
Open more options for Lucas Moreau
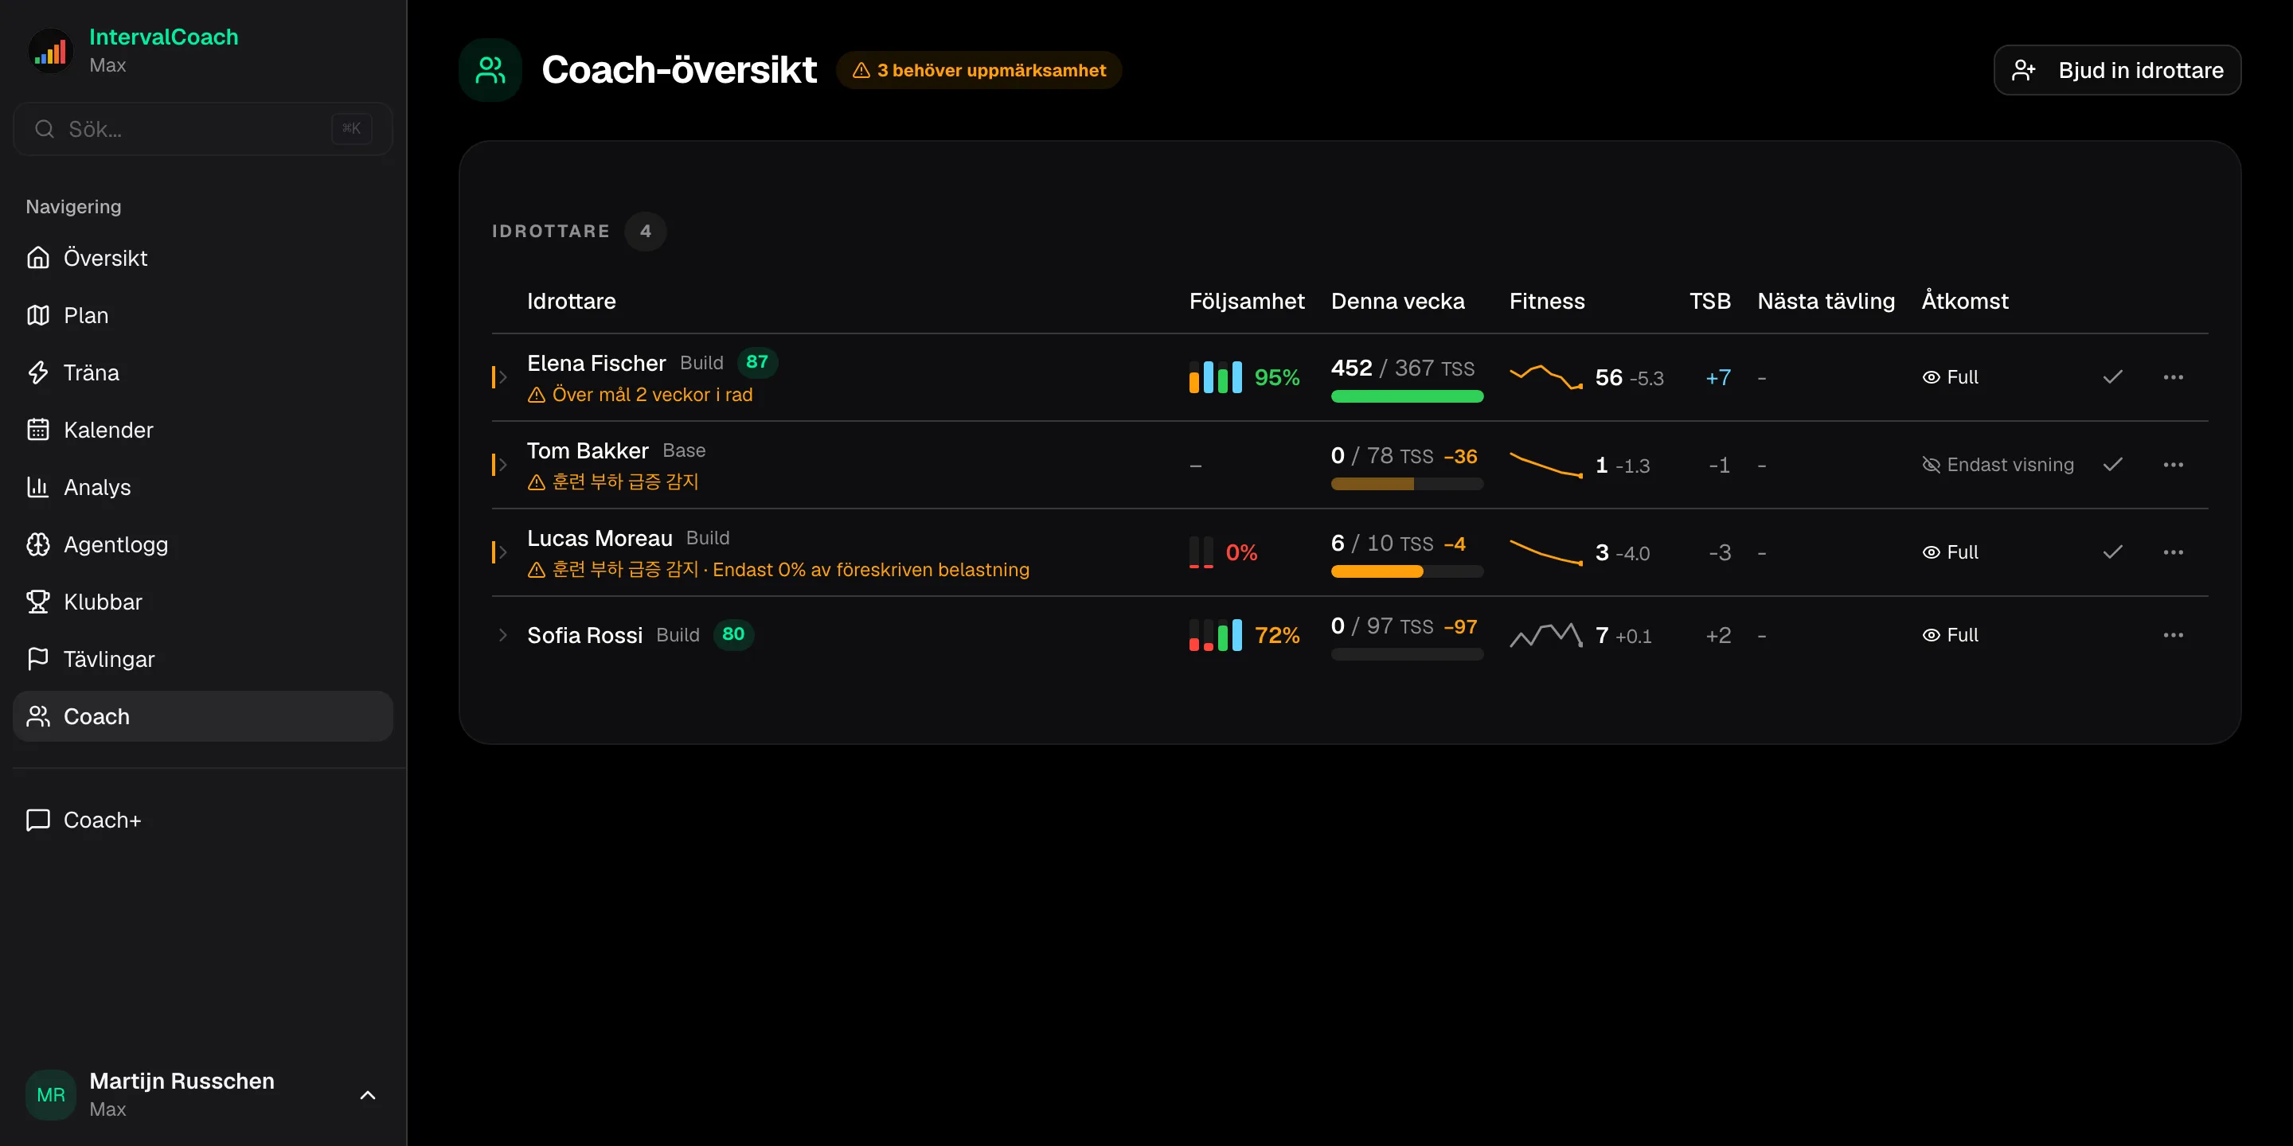(2173, 552)
